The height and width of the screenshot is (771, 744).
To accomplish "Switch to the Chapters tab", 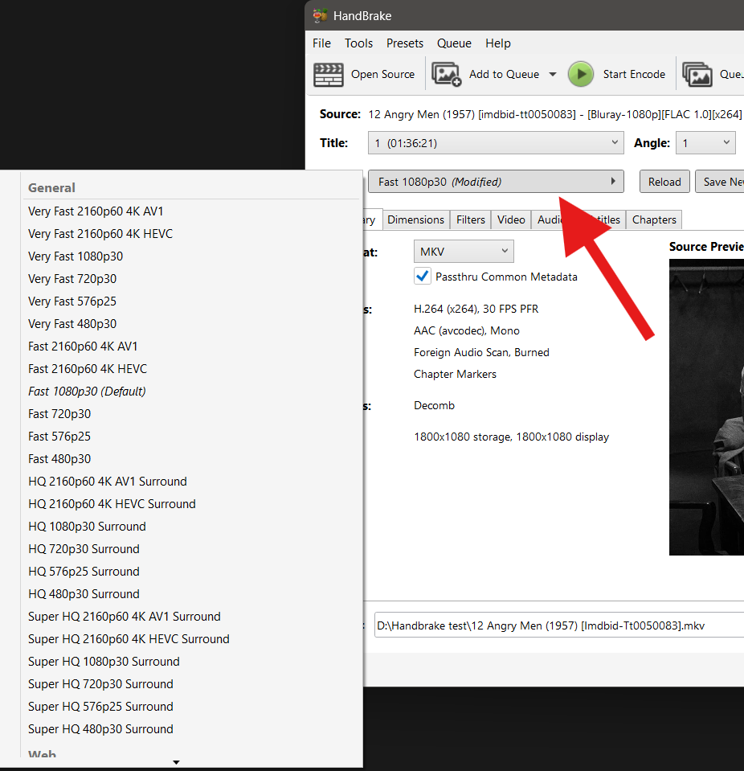I will [x=654, y=219].
